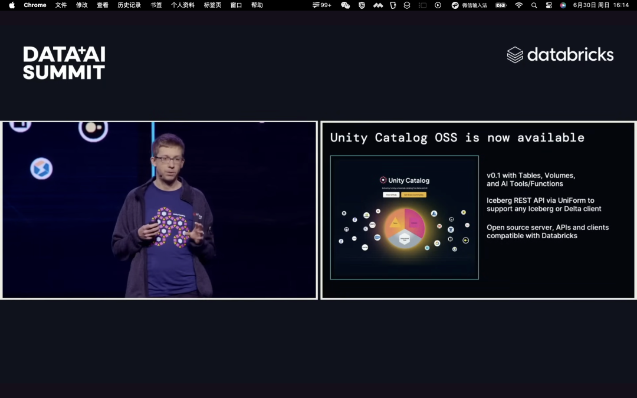Click the 'Unity Catalog OSS is now available' heading
637x398 pixels.
pos(457,137)
